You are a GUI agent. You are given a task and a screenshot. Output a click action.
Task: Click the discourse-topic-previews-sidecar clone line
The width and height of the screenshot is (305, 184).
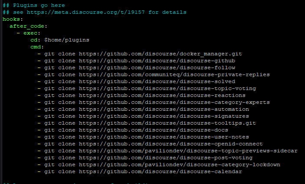pos(167,151)
